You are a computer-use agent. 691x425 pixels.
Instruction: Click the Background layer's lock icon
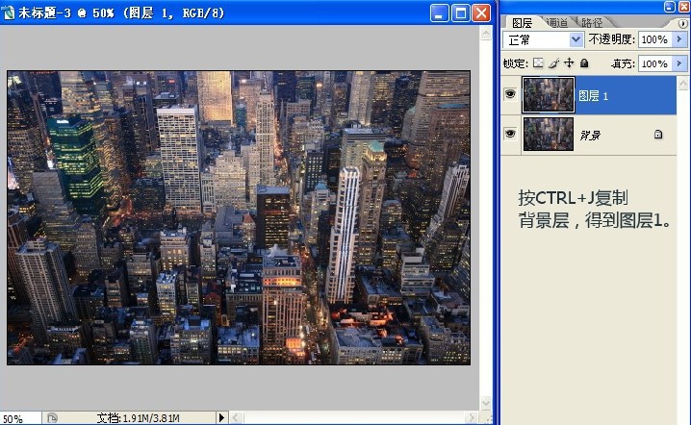(x=658, y=135)
